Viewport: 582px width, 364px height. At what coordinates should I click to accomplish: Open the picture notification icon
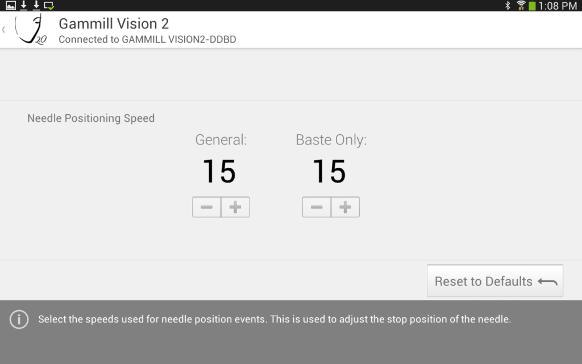coord(11,6)
